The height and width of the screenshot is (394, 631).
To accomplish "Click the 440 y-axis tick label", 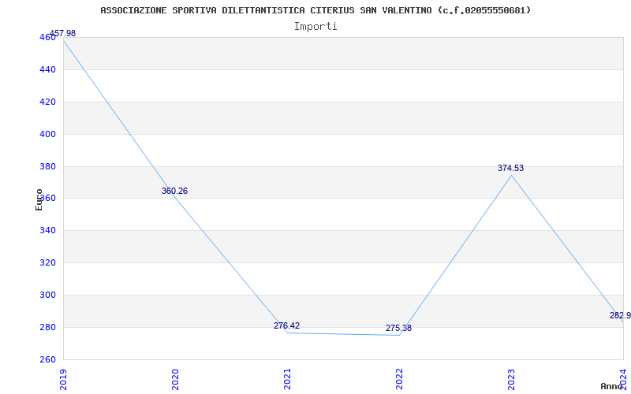I will pos(47,69).
